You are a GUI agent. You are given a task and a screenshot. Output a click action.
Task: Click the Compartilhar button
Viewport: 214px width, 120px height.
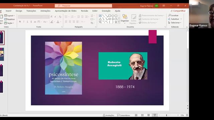click(178, 11)
